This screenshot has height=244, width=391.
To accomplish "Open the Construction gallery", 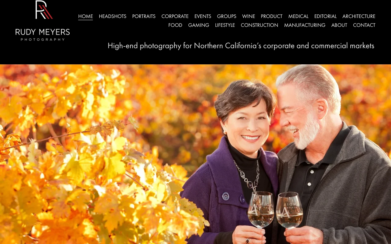I will (260, 25).
